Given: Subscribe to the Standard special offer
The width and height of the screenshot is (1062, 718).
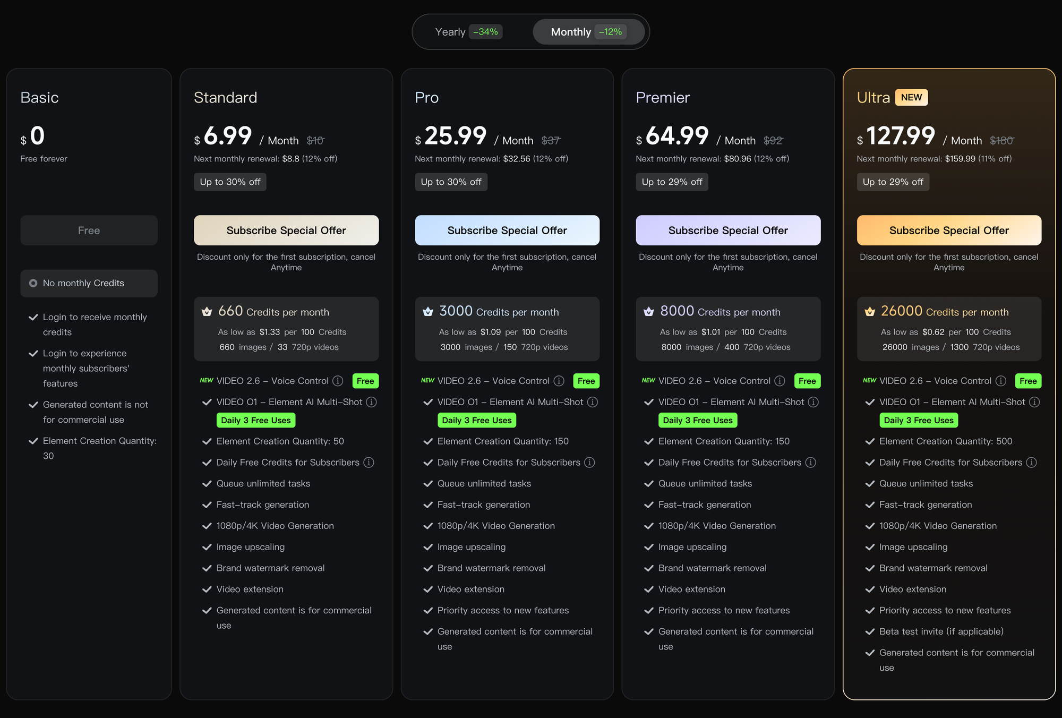Looking at the screenshot, I should pyautogui.click(x=286, y=230).
